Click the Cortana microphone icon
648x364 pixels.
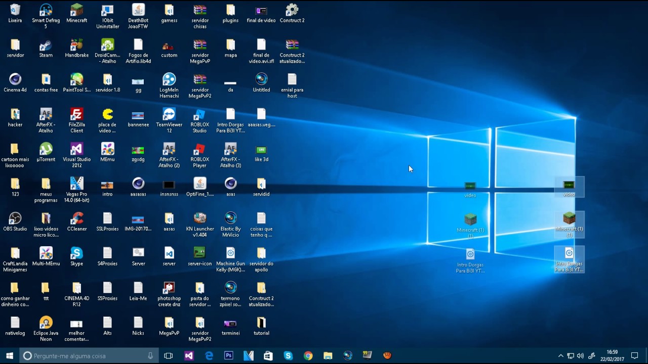click(x=150, y=356)
